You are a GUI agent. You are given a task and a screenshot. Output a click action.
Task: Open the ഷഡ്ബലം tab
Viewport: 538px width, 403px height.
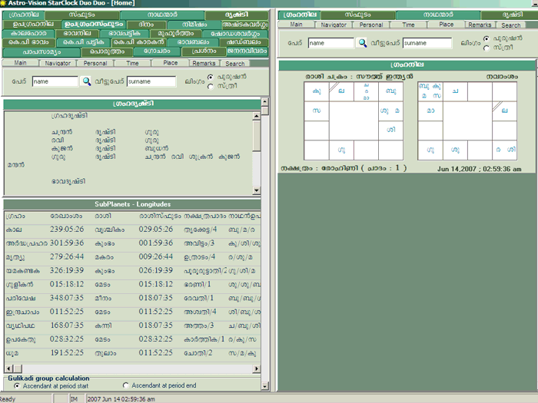click(x=244, y=42)
